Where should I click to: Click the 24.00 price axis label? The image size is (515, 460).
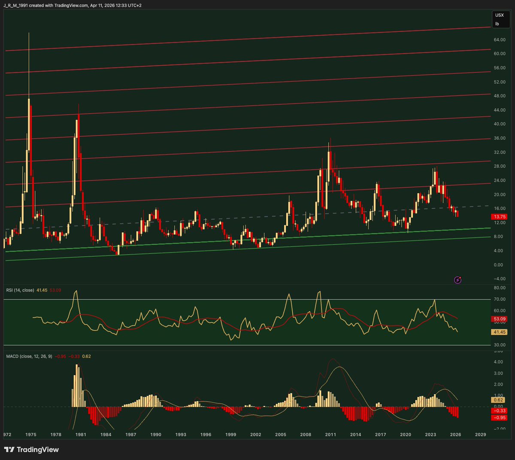click(500, 180)
